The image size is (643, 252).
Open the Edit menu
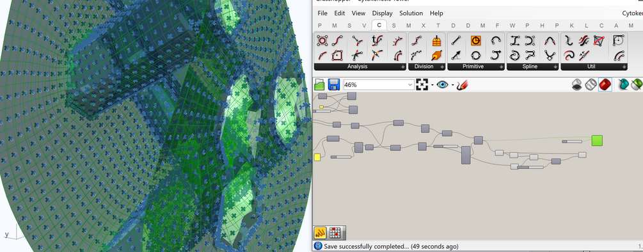pos(340,13)
